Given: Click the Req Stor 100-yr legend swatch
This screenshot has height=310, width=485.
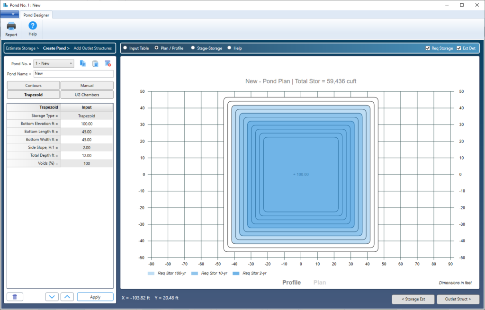Looking at the screenshot, I should 151,273.
